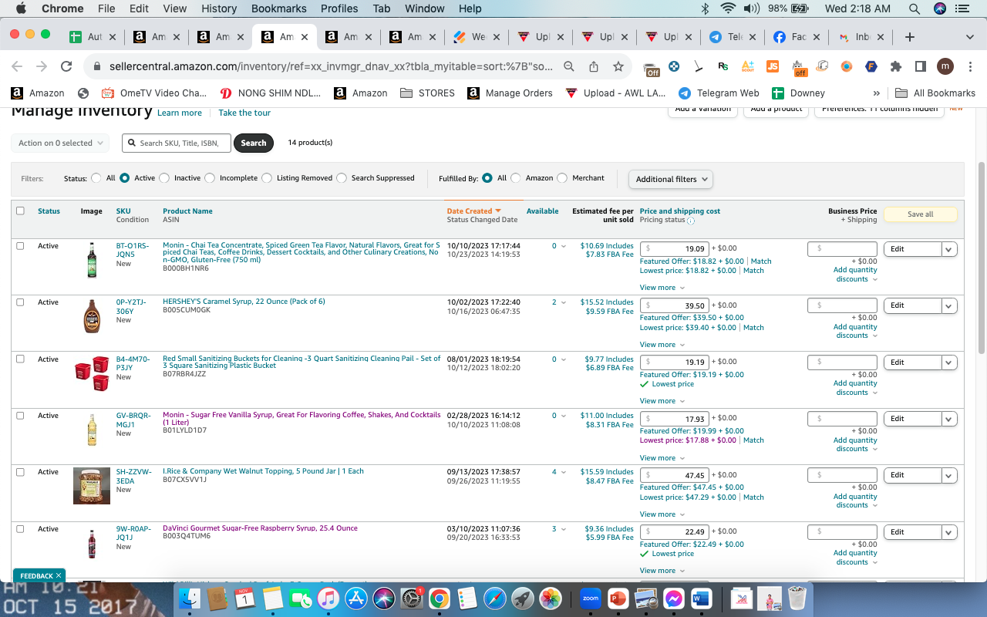Filter Fulfilled By 'Merchant'
The width and height of the screenshot is (987, 617).
(x=562, y=178)
